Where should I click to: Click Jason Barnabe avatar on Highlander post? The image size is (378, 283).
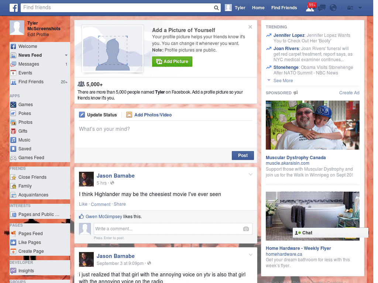[x=86, y=179]
